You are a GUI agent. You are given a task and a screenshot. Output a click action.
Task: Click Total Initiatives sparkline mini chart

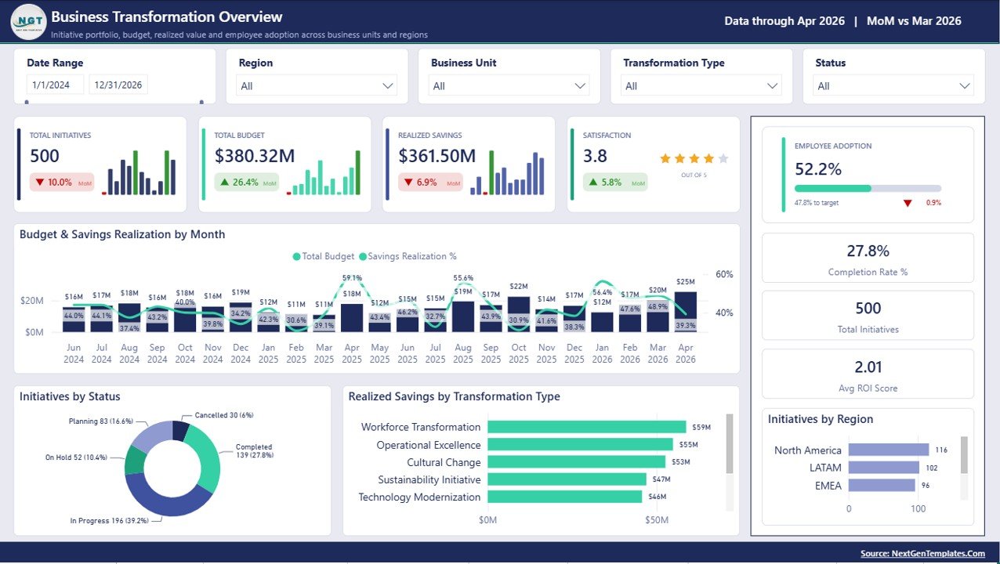click(x=139, y=172)
